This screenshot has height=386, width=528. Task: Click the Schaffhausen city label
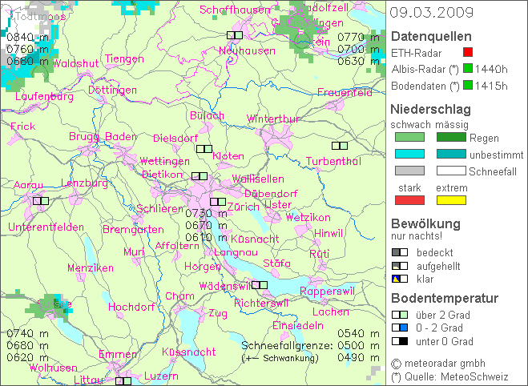tap(235, 10)
